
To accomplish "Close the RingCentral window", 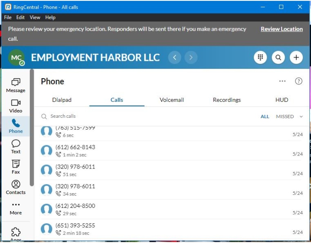I will pyautogui.click(x=300, y=7).
